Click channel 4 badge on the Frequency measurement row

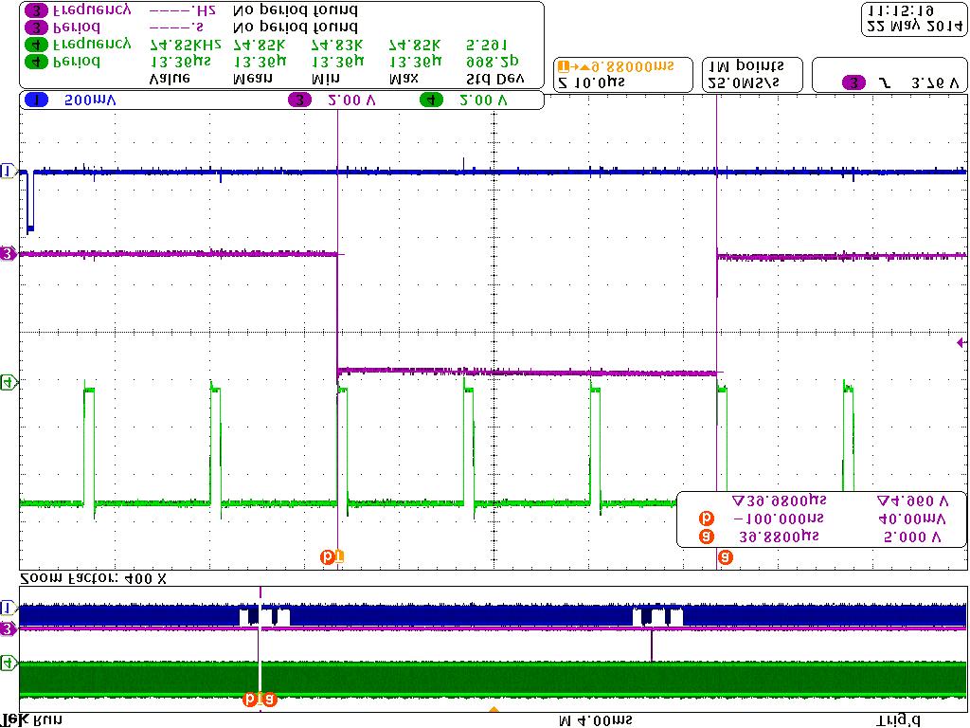coord(37,45)
